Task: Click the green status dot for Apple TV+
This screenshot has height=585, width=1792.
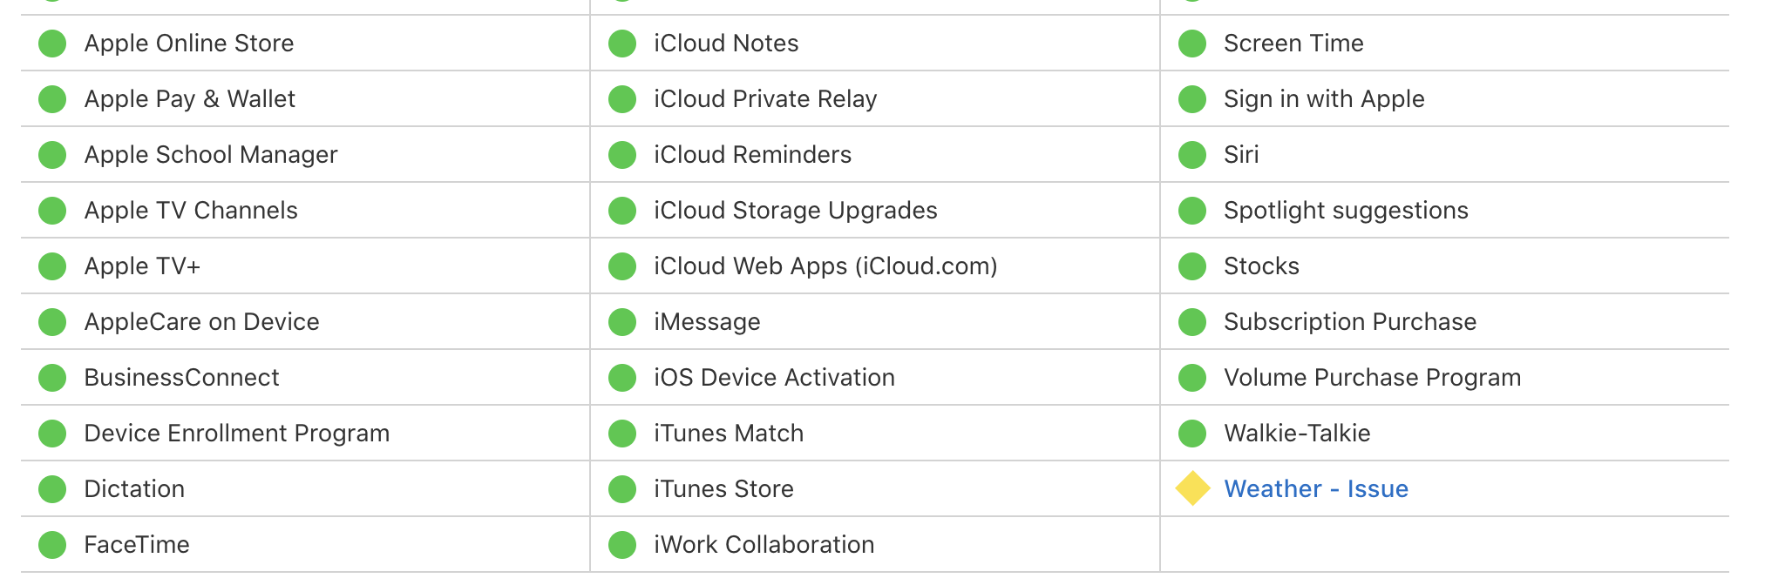Action: pyautogui.click(x=52, y=266)
